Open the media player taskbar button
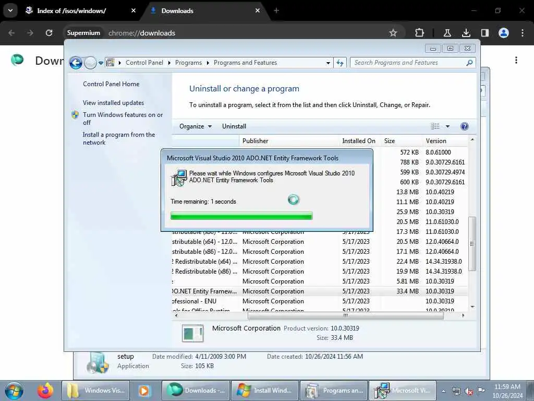534x401 pixels. (x=144, y=391)
